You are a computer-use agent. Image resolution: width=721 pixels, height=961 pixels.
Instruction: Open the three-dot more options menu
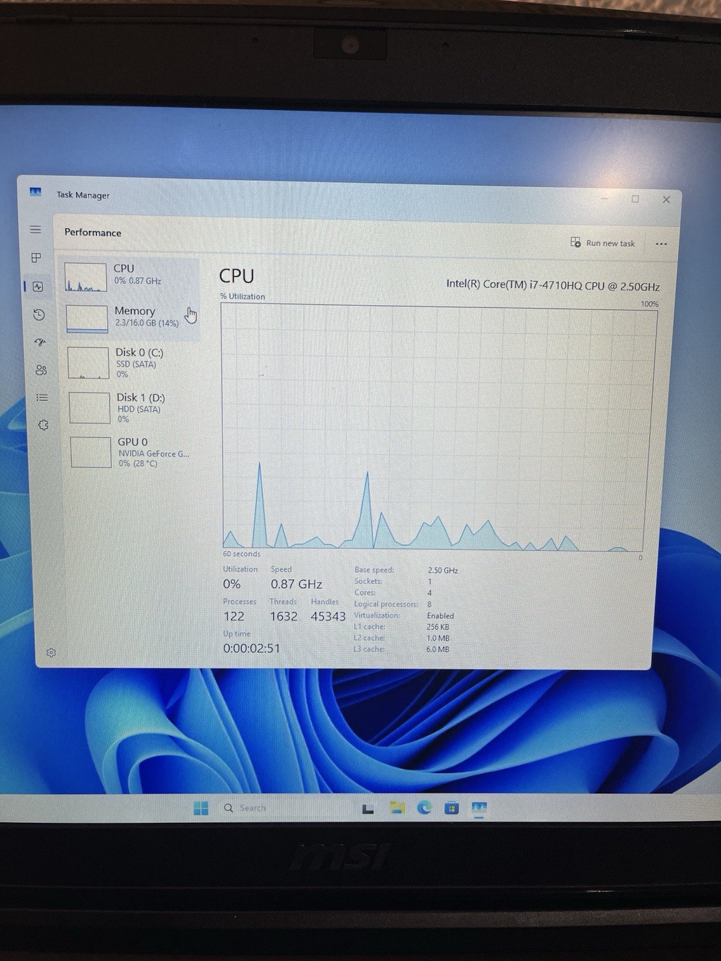[661, 244]
